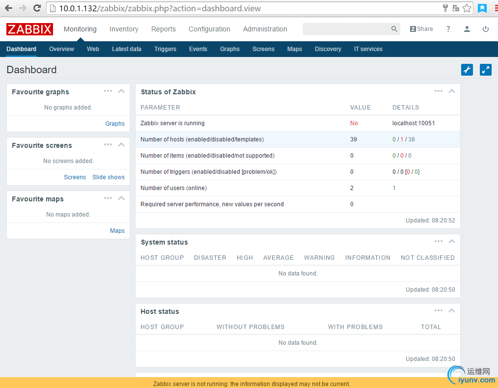Click the logout power icon
Viewport: 498px width, 388px height.
(486, 29)
